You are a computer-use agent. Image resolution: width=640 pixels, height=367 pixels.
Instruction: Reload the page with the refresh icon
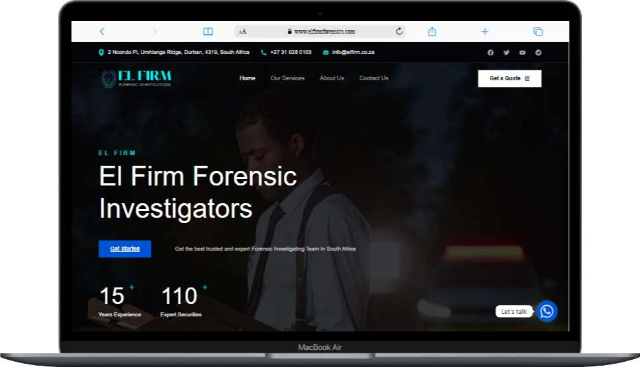[399, 31]
